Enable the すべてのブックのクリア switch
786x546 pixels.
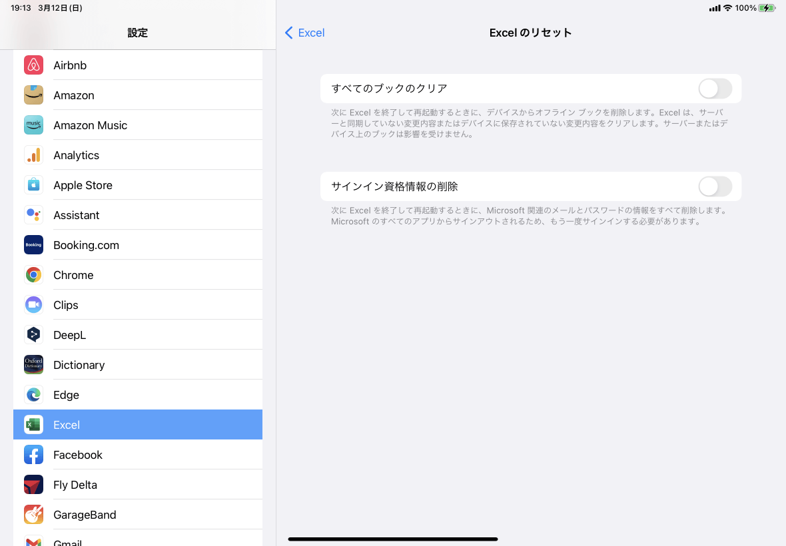[715, 89]
